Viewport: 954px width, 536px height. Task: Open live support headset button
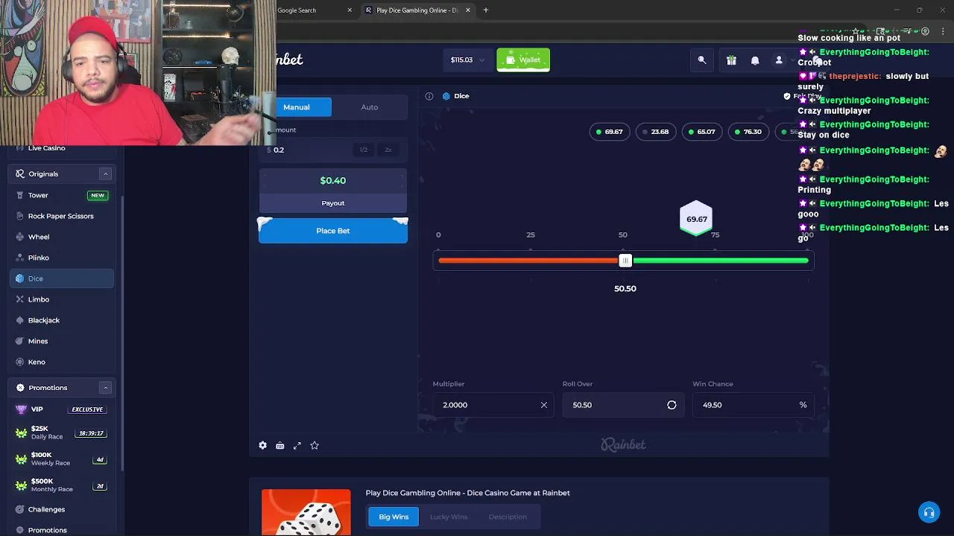pyautogui.click(x=929, y=512)
